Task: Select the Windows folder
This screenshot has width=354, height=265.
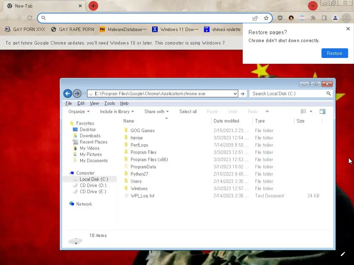Action: tap(139, 188)
